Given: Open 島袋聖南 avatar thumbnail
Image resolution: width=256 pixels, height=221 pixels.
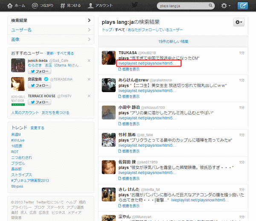Looking at the screenshot, I should pos(18,84).
